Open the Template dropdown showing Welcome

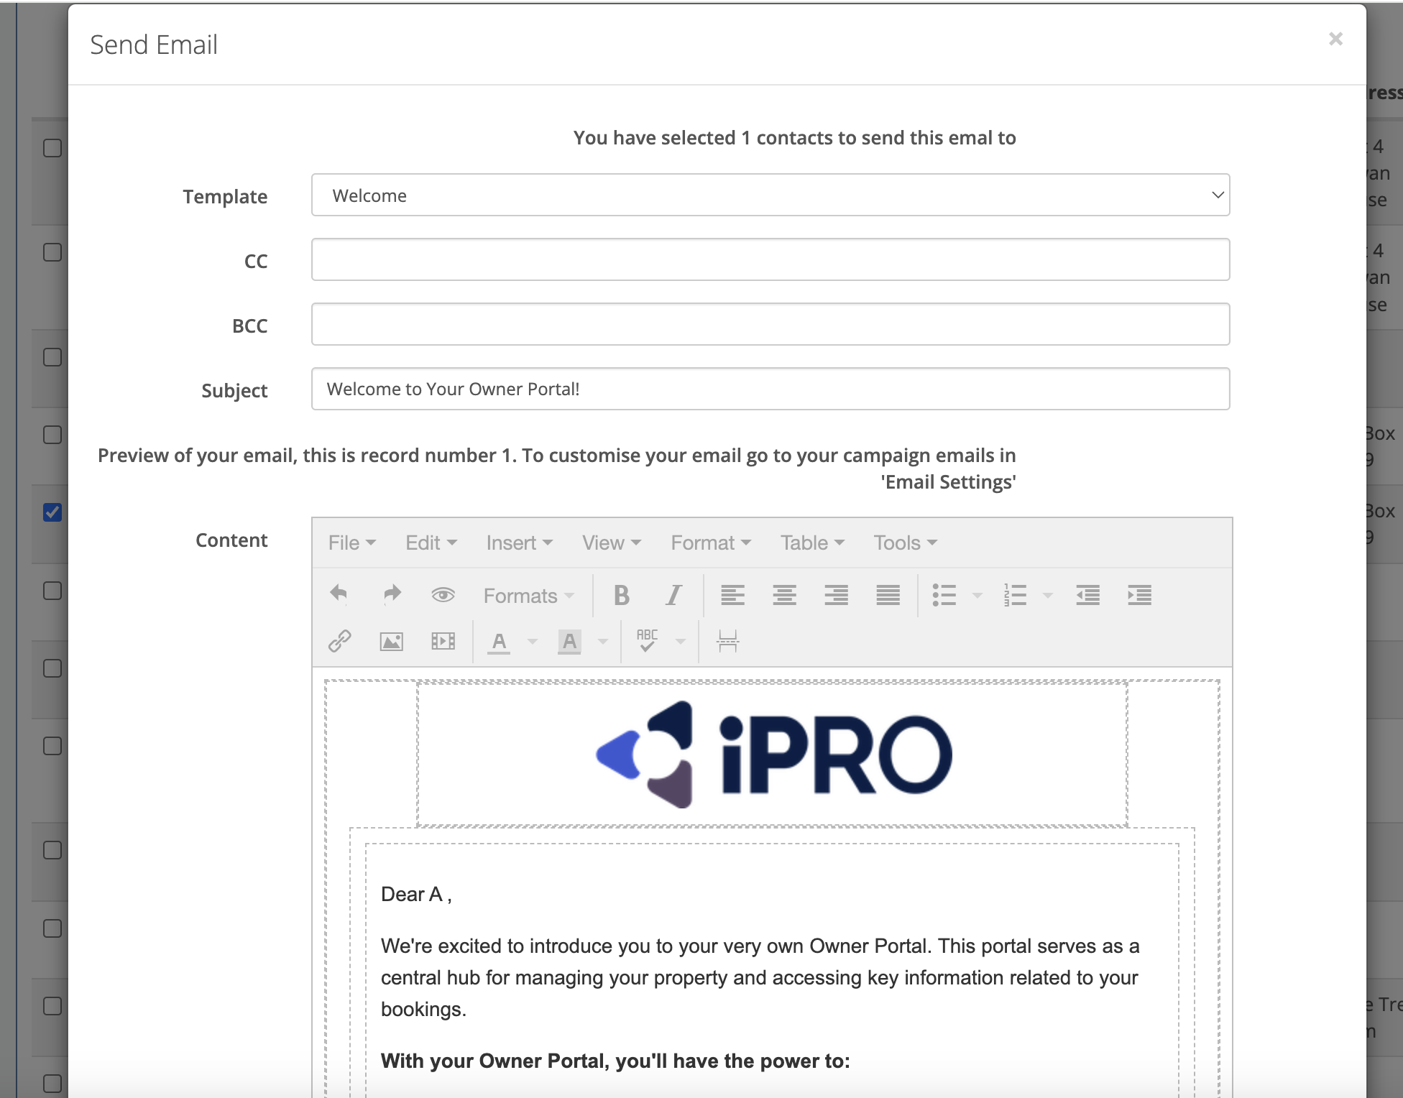(x=770, y=195)
